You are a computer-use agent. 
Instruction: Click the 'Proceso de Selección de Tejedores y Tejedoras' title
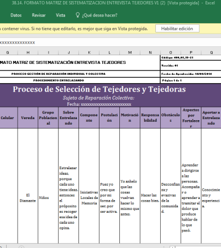[99, 89]
